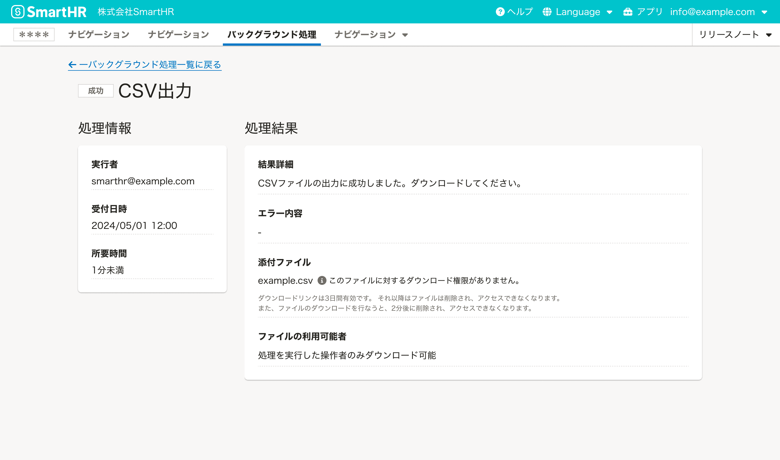780x460 pixels.
Task: Click the ファイルの利用可能者 label
Action: coord(302,336)
